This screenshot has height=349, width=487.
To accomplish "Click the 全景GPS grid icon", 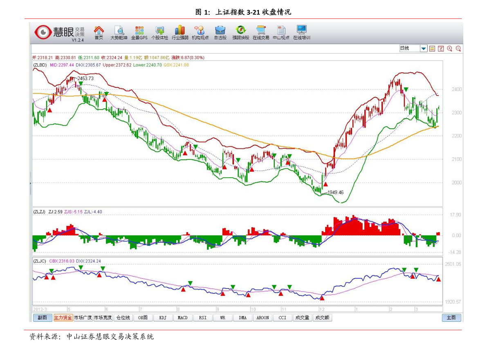I will coord(139,31).
